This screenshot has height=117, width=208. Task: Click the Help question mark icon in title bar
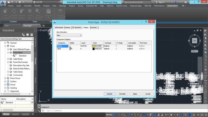click(x=186, y=2)
